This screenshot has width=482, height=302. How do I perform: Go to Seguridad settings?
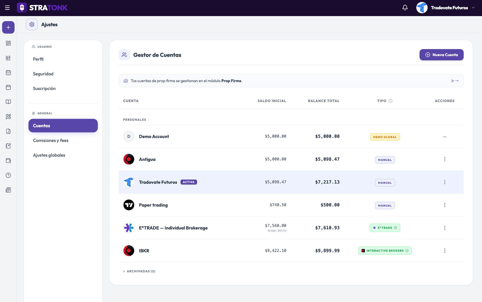tap(63, 74)
